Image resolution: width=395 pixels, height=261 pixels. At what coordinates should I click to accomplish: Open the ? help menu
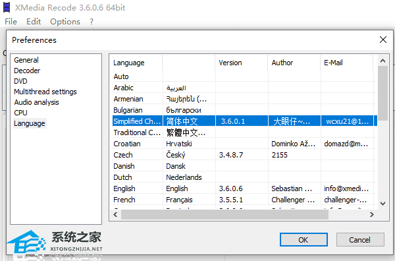(x=92, y=22)
